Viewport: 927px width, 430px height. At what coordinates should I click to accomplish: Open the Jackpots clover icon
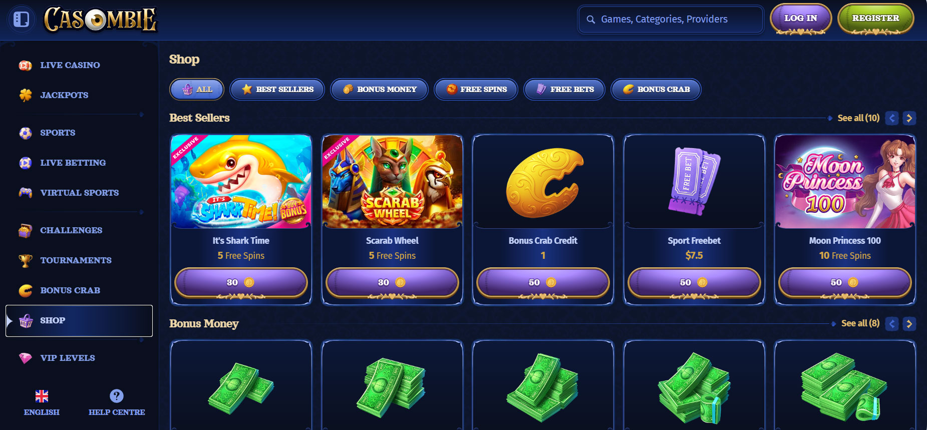26,95
